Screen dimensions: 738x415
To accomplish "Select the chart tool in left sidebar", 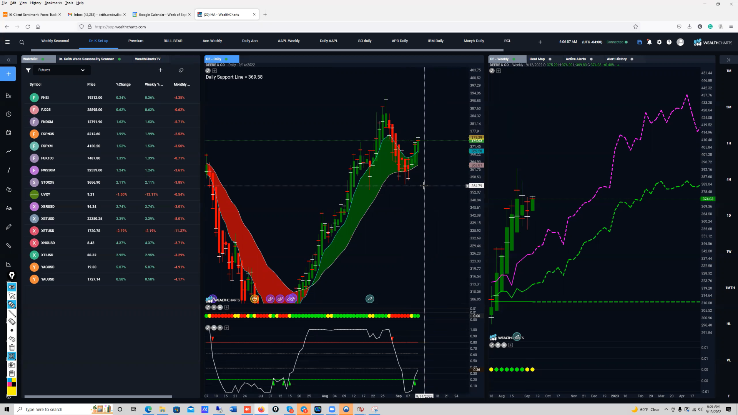I will click(x=8, y=96).
